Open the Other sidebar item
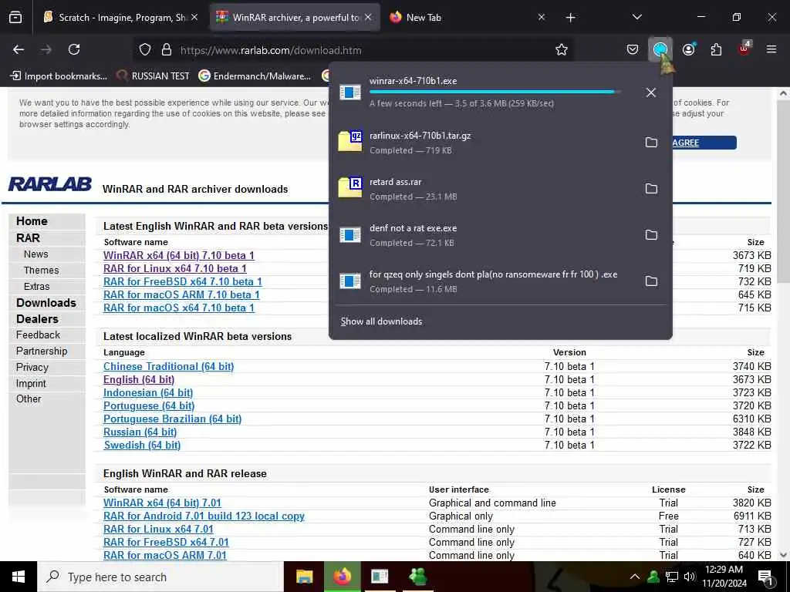 [x=29, y=399]
